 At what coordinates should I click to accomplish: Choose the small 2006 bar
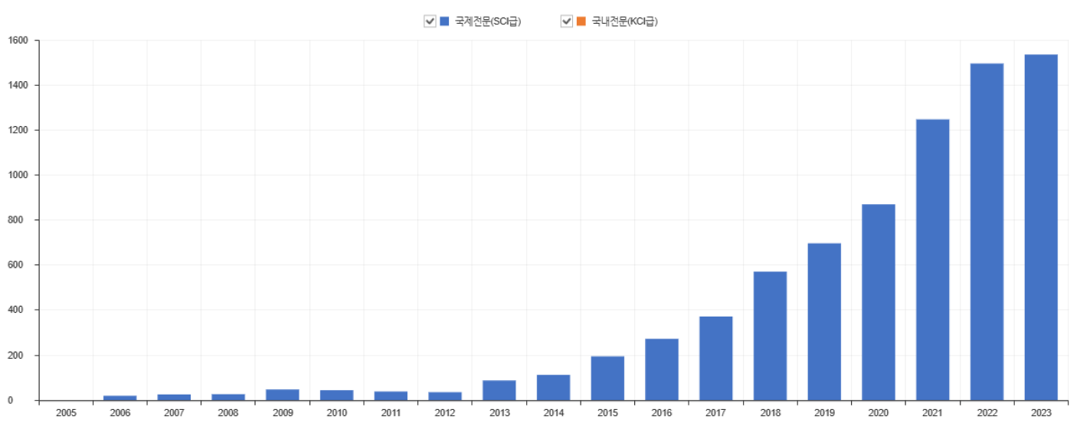pos(120,398)
